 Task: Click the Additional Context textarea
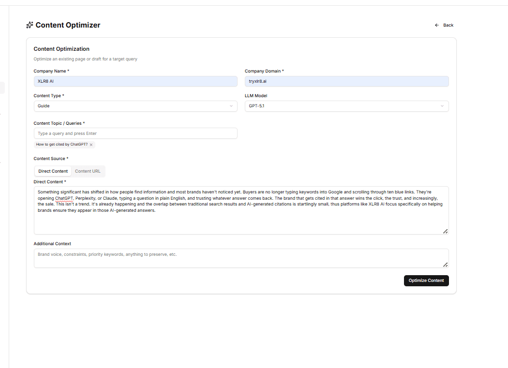[x=241, y=258]
